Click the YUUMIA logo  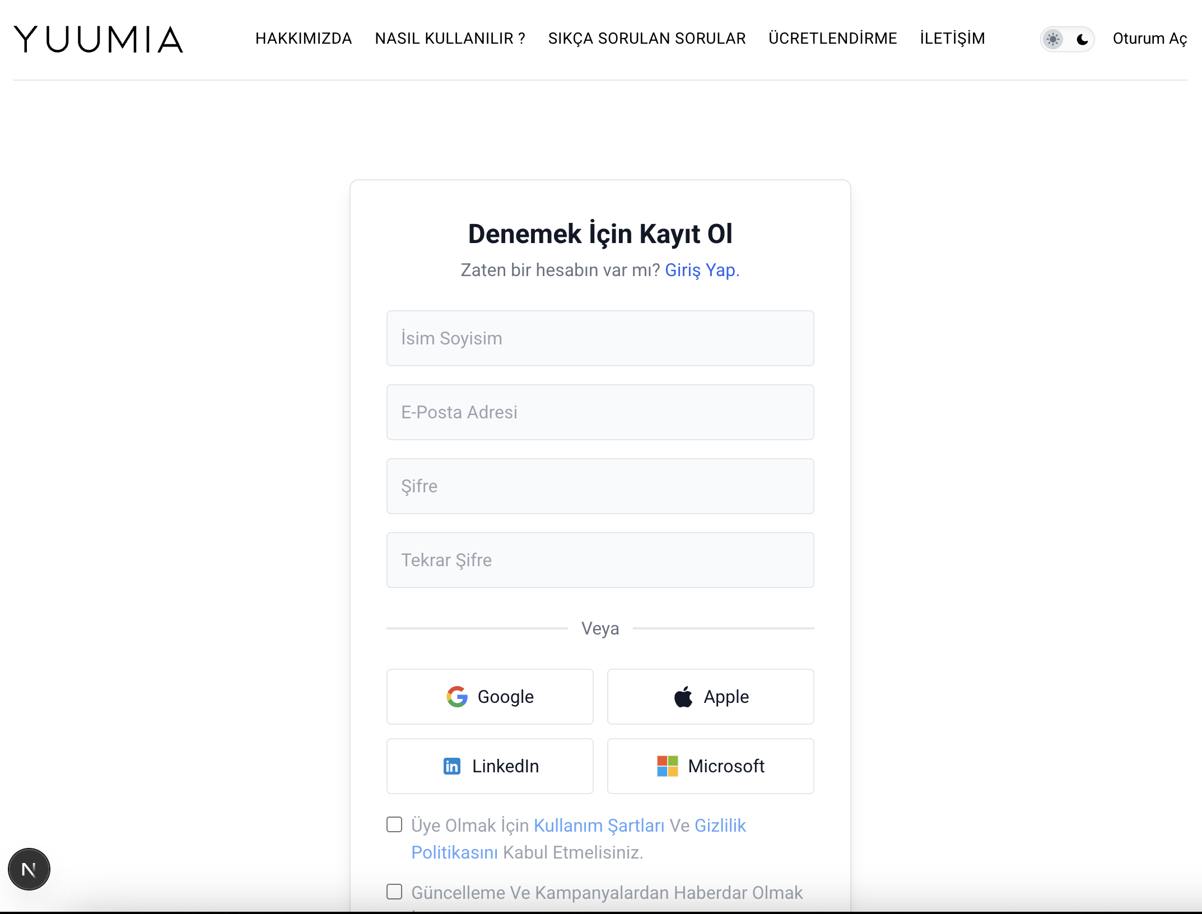99,39
